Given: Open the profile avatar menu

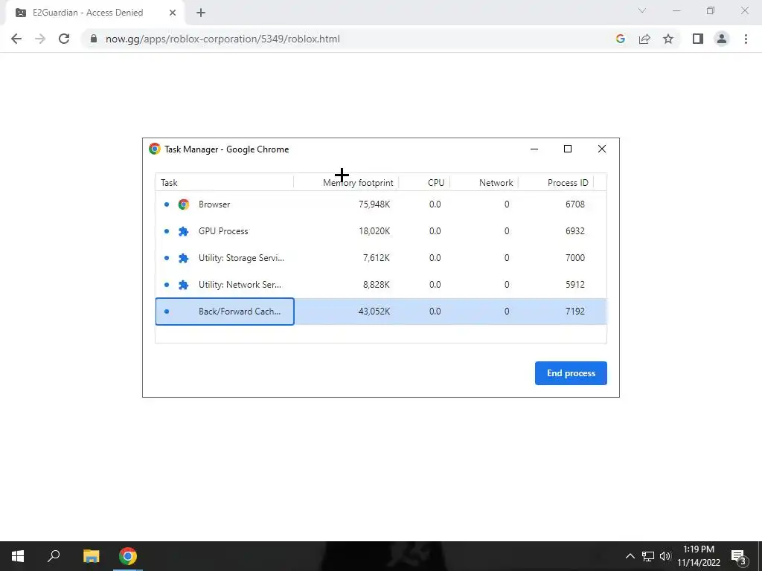Looking at the screenshot, I should [x=722, y=39].
